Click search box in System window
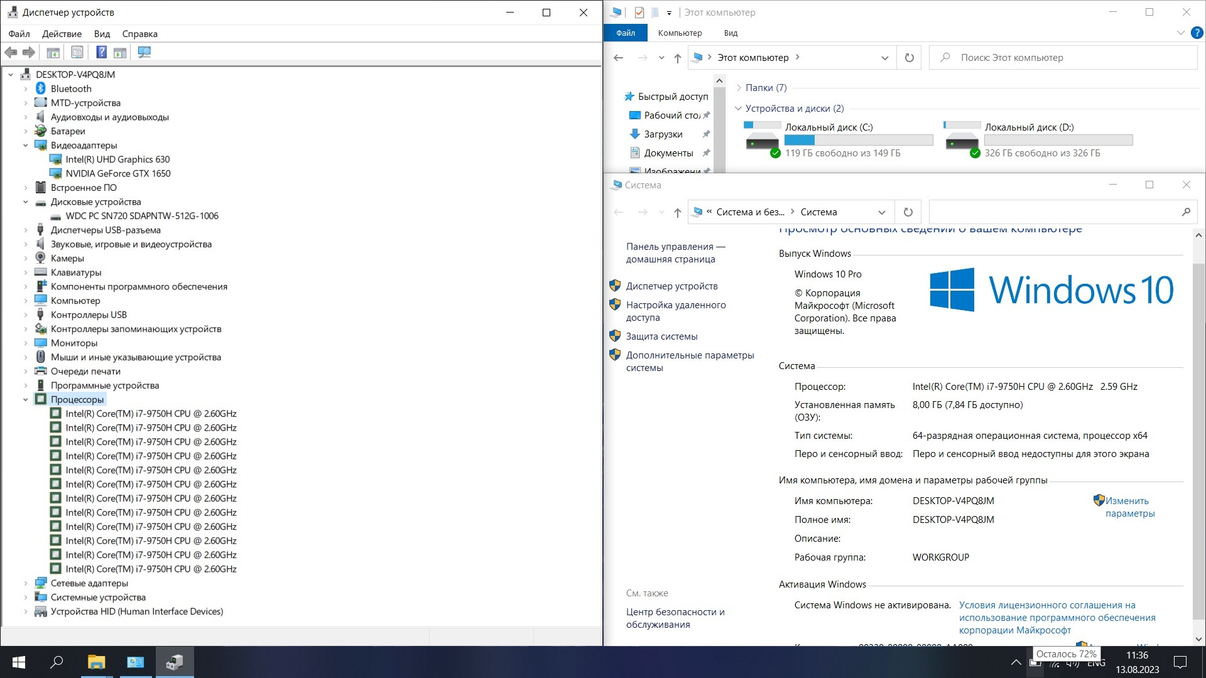The width and height of the screenshot is (1206, 678). point(1063,212)
